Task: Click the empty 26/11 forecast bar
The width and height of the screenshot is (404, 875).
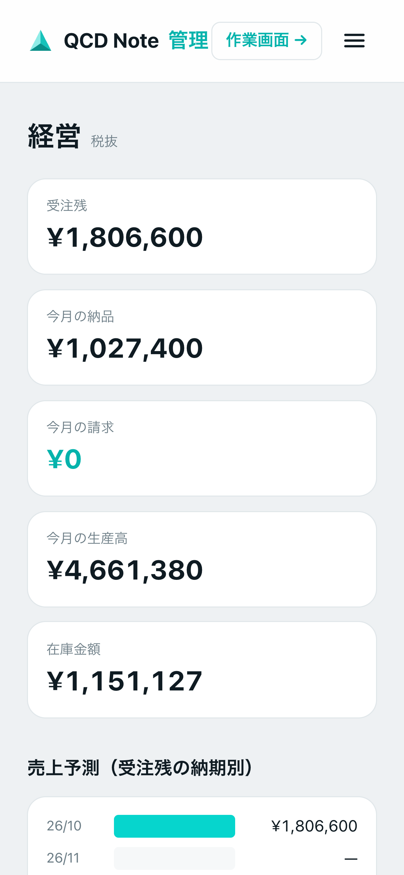Action: [x=174, y=858]
